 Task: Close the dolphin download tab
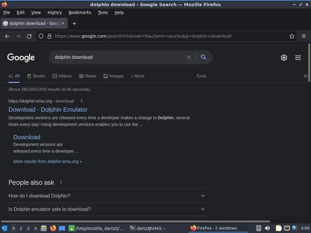point(63,23)
